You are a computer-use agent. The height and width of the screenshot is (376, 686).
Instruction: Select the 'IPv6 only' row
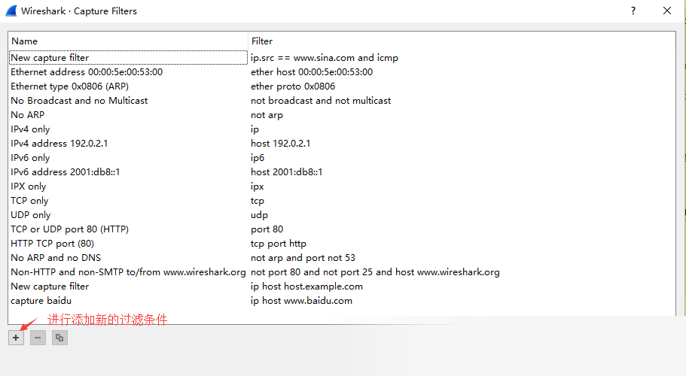tap(30, 158)
